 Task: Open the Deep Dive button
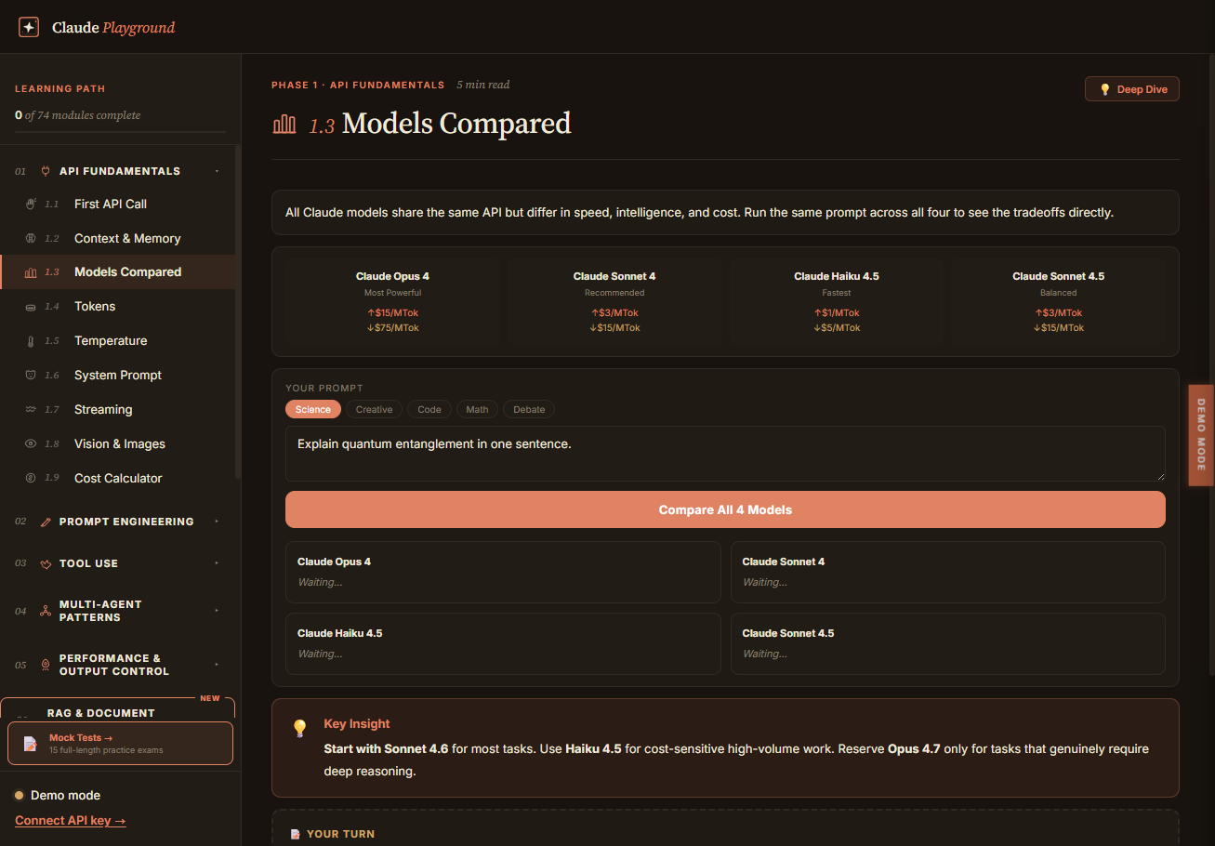point(1132,89)
